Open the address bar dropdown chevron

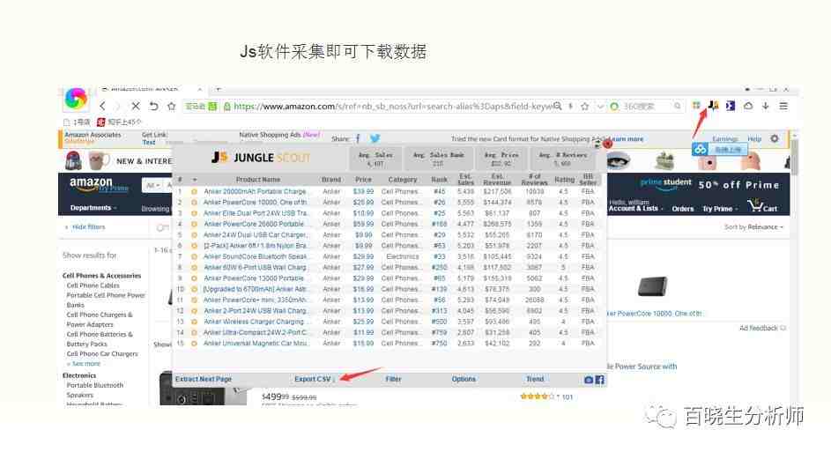pos(600,106)
